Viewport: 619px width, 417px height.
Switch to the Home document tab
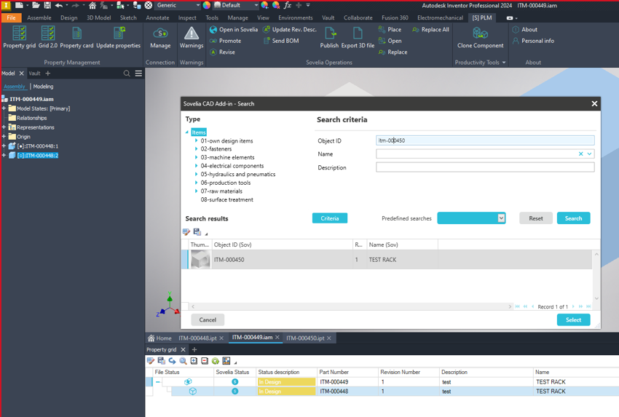coord(160,338)
